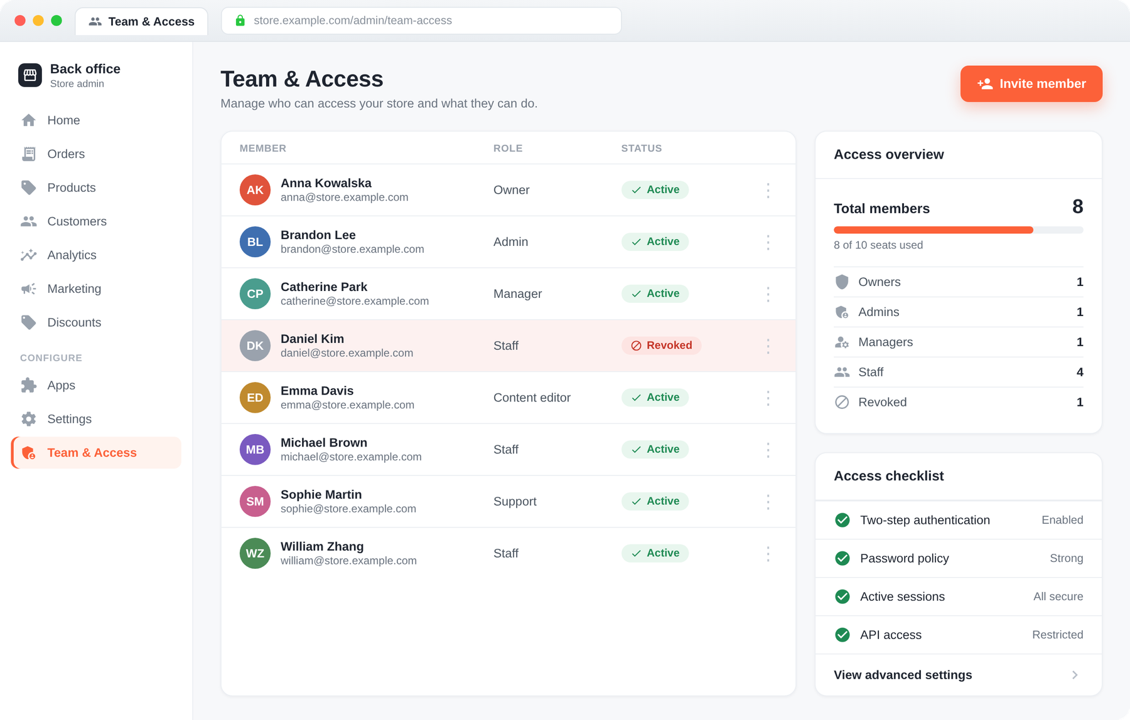
Task: Click the Back office store logo
Action: [30, 75]
